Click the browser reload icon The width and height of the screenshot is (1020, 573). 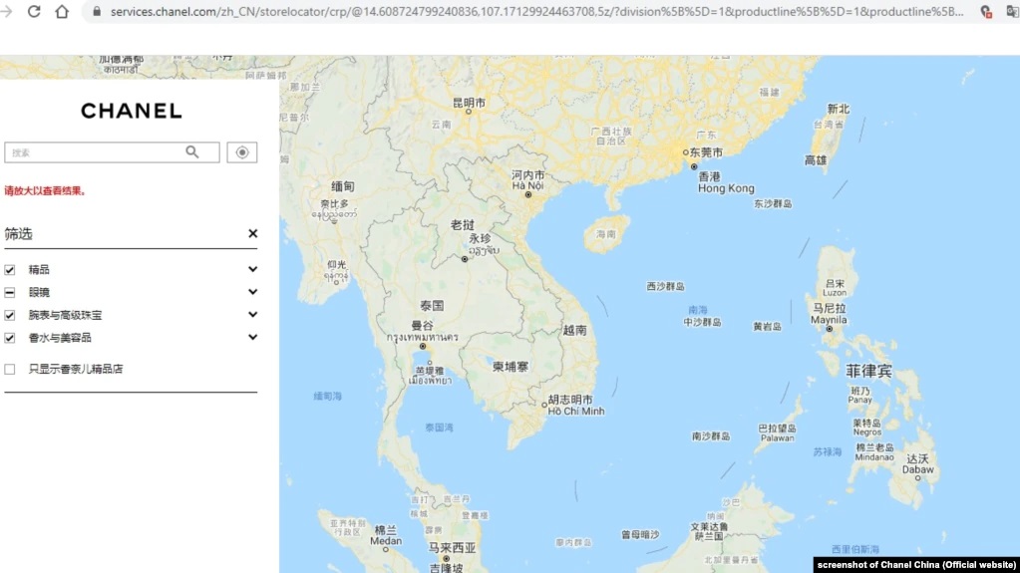click(x=34, y=12)
